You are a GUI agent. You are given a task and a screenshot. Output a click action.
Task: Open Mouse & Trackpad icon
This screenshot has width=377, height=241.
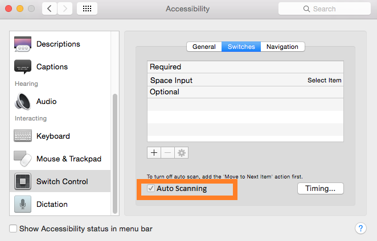23,159
